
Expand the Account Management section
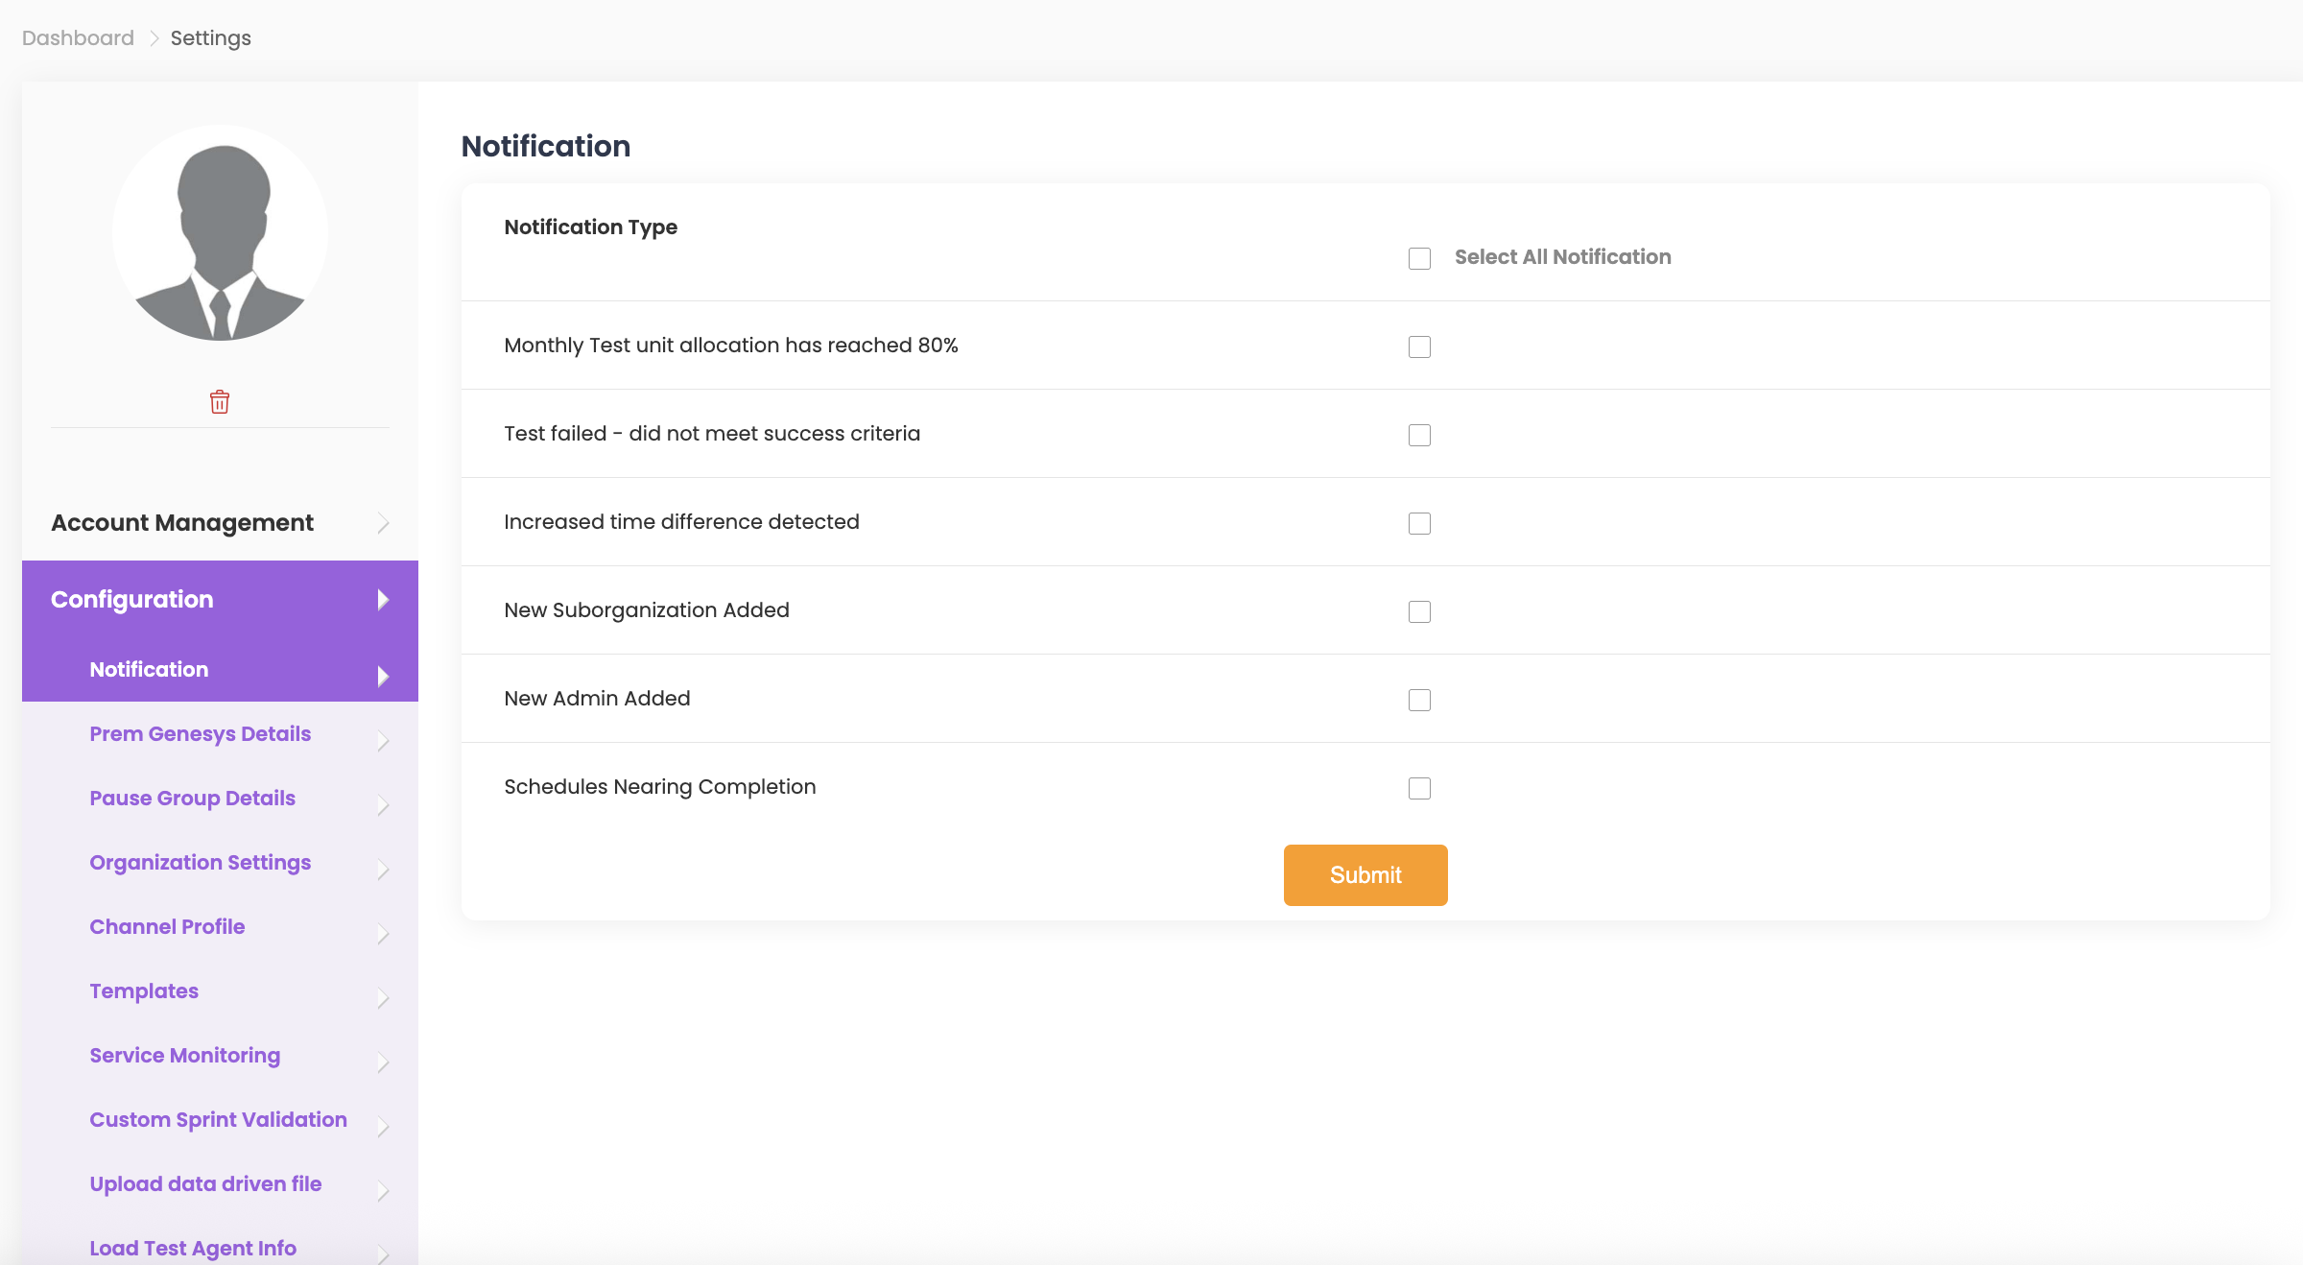(182, 523)
